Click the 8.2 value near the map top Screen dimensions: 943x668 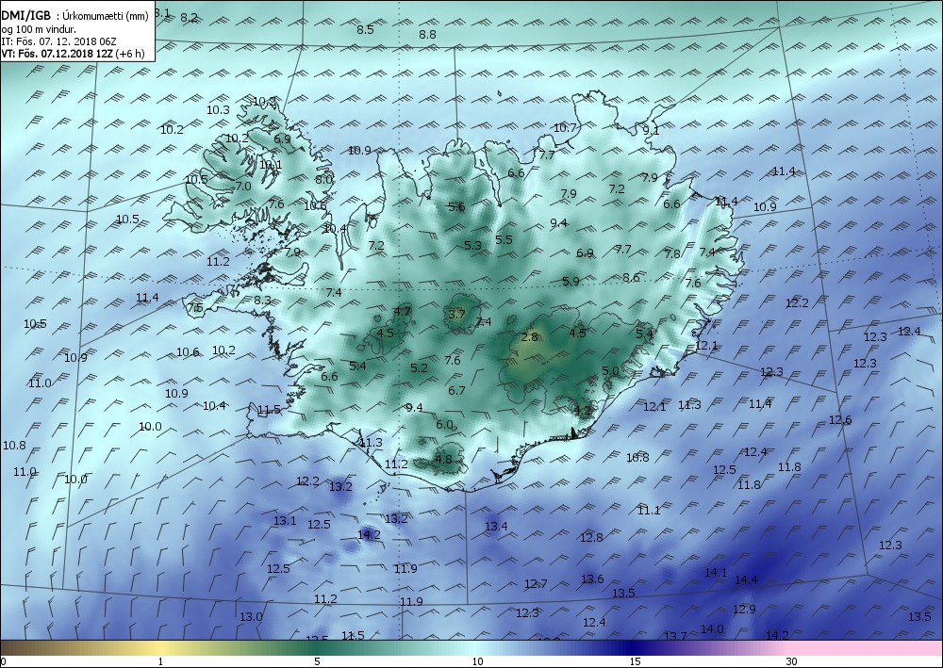tap(189, 17)
